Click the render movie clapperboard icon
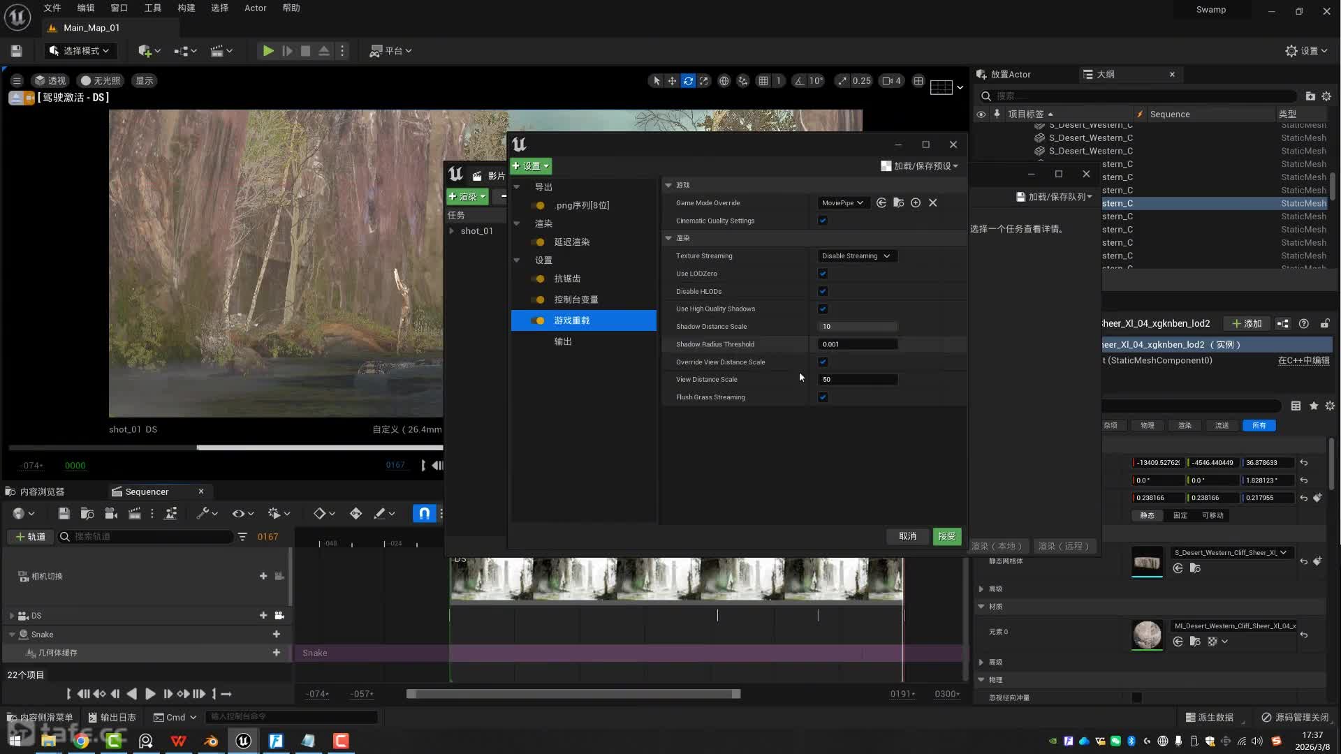The image size is (1341, 754). 135,514
